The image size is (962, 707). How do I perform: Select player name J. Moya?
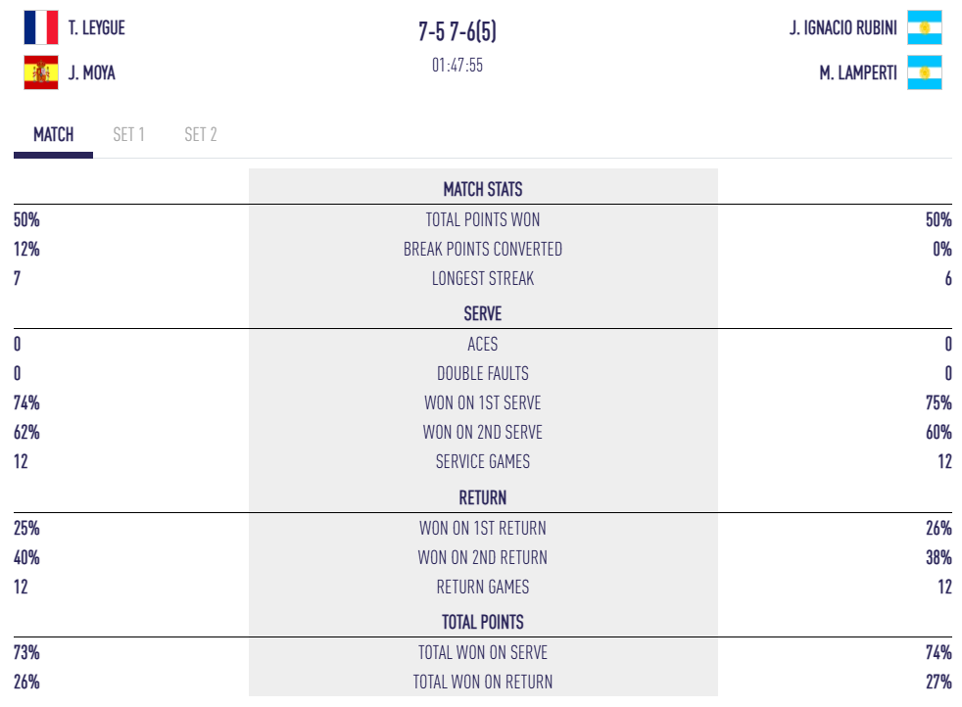point(92,72)
